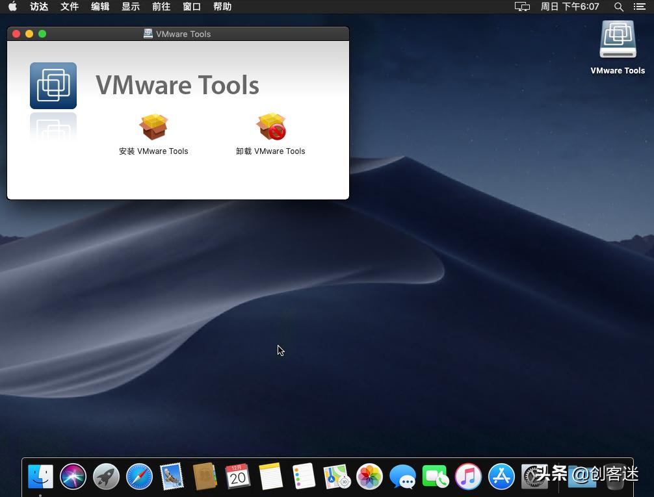This screenshot has width=654, height=497.
Task: Open the 安装 VMware Tools installer package
Action: pos(153,127)
